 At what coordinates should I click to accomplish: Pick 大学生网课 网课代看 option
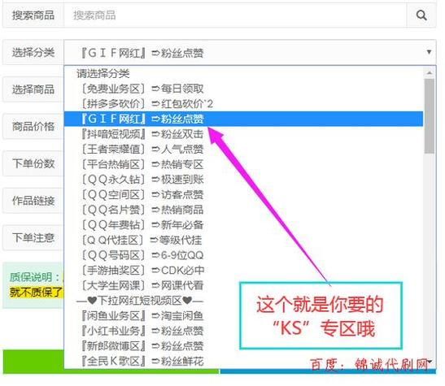(x=243, y=285)
